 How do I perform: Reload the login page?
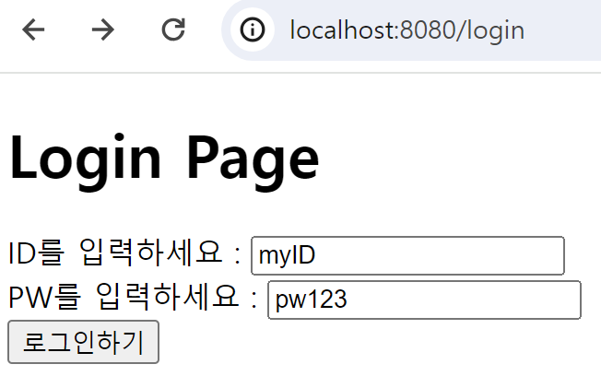click(x=173, y=29)
